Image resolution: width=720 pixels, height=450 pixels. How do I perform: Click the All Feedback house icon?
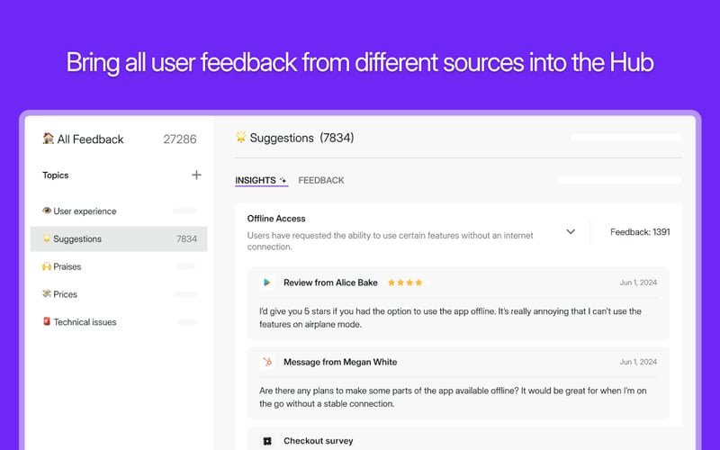point(49,139)
